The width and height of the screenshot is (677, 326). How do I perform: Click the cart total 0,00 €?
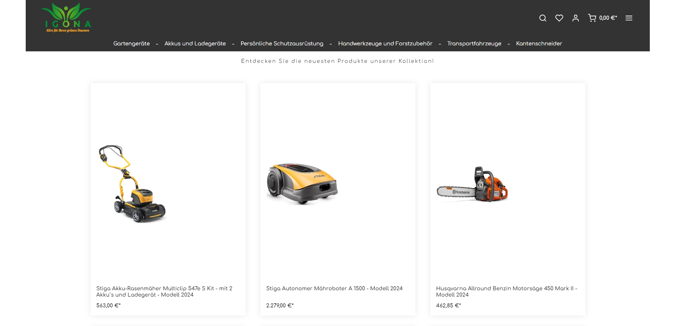[x=608, y=18]
